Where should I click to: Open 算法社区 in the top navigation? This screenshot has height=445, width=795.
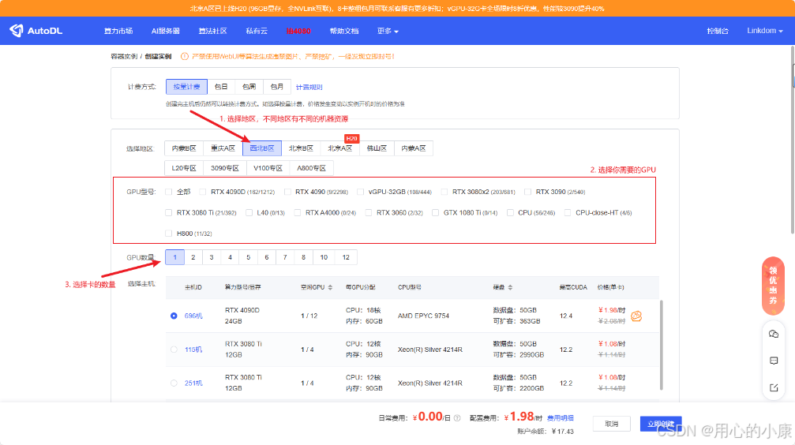(x=212, y=31)
